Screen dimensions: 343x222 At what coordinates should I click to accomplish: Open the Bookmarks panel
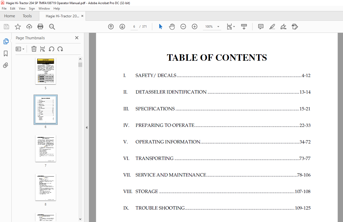coord(6,53)
